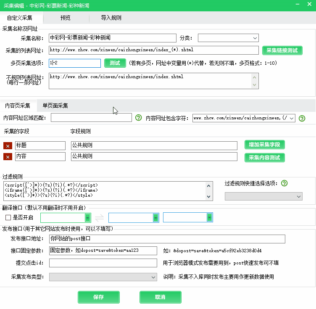
Task: Click the 标题 row 公共规则 rule field
Action: pos(154,145)
